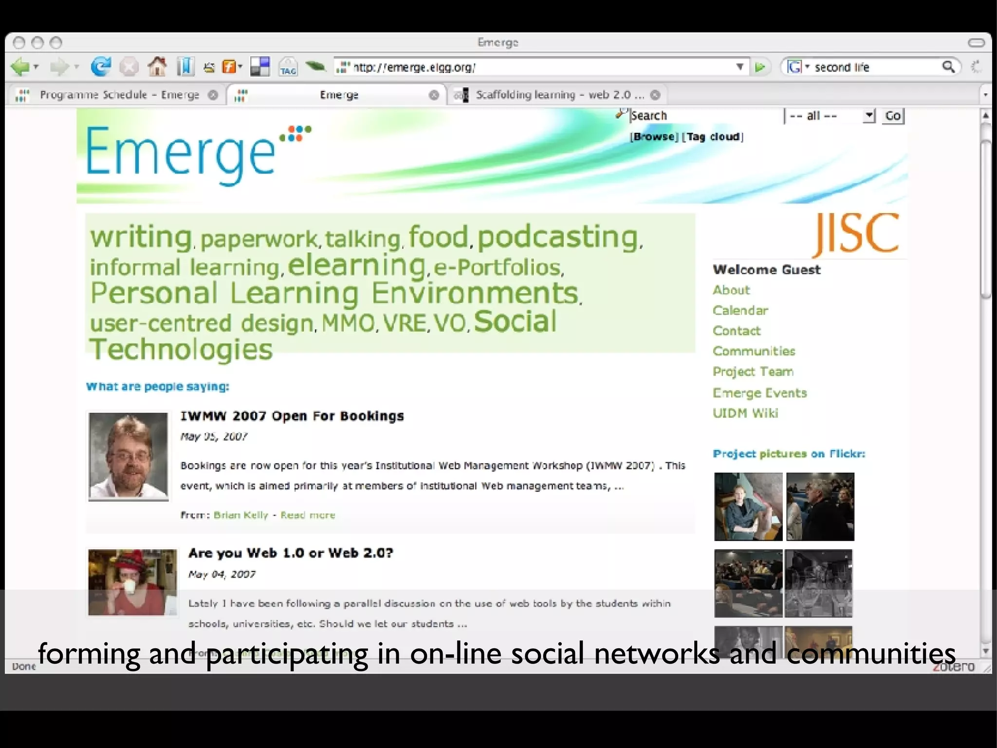Click the 'e-Portfolios' tag
The image size is (997, 748).
(498, 267)
